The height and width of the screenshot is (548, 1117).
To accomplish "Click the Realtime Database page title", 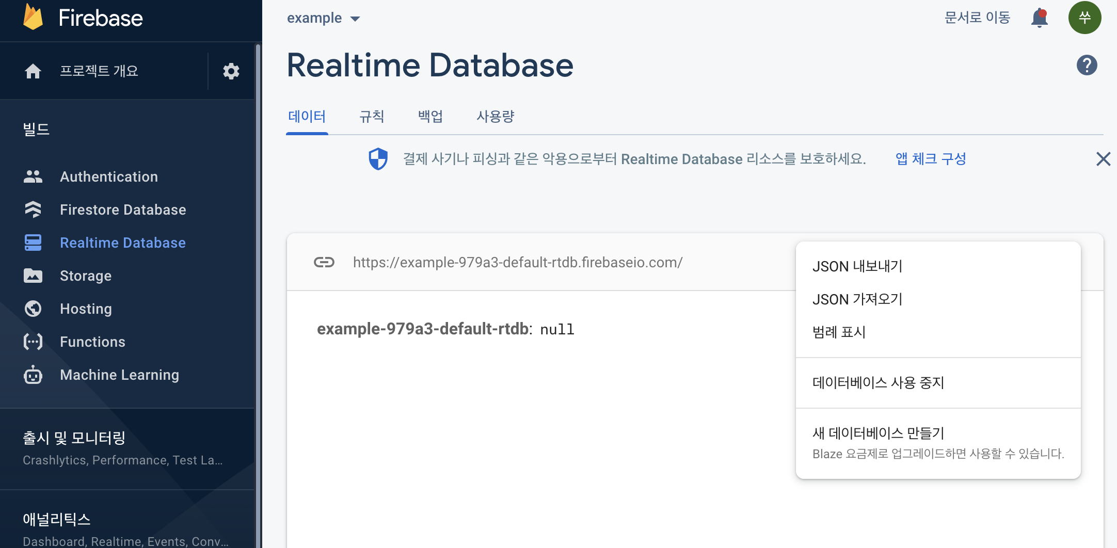I will click(x=430, y=65).
